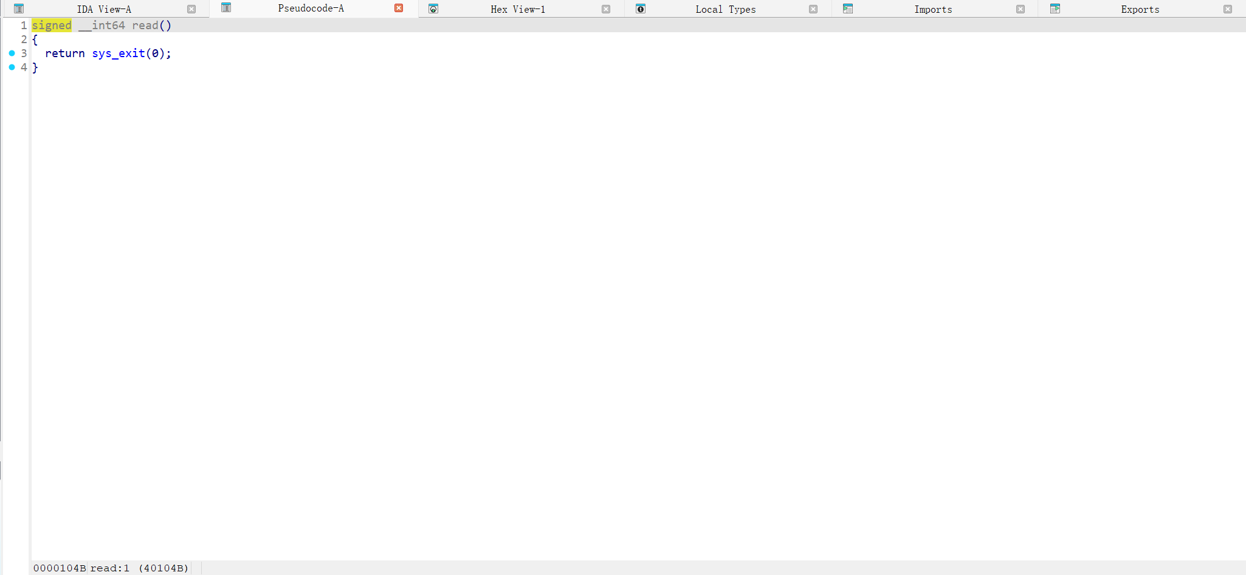The width and height of the screenshot is (1246, 575).
Task: Click the Local Types tab icon
Action: click(x=641, y=9)
